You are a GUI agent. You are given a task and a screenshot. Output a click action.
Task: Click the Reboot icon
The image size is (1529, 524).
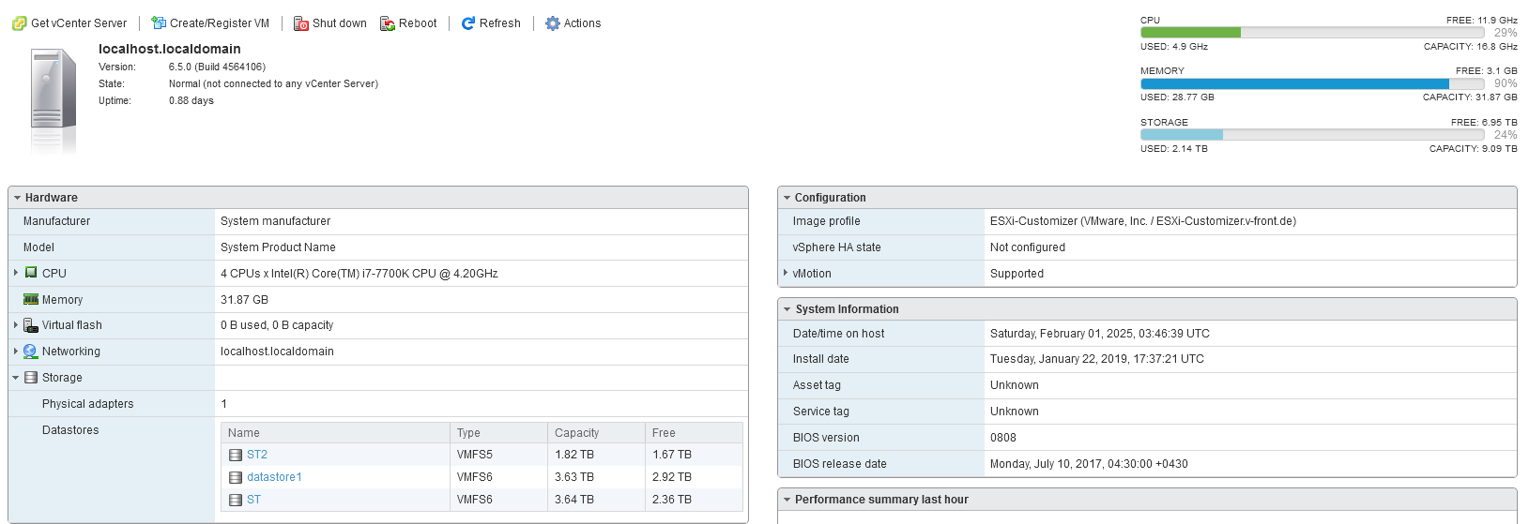(388, 23)
